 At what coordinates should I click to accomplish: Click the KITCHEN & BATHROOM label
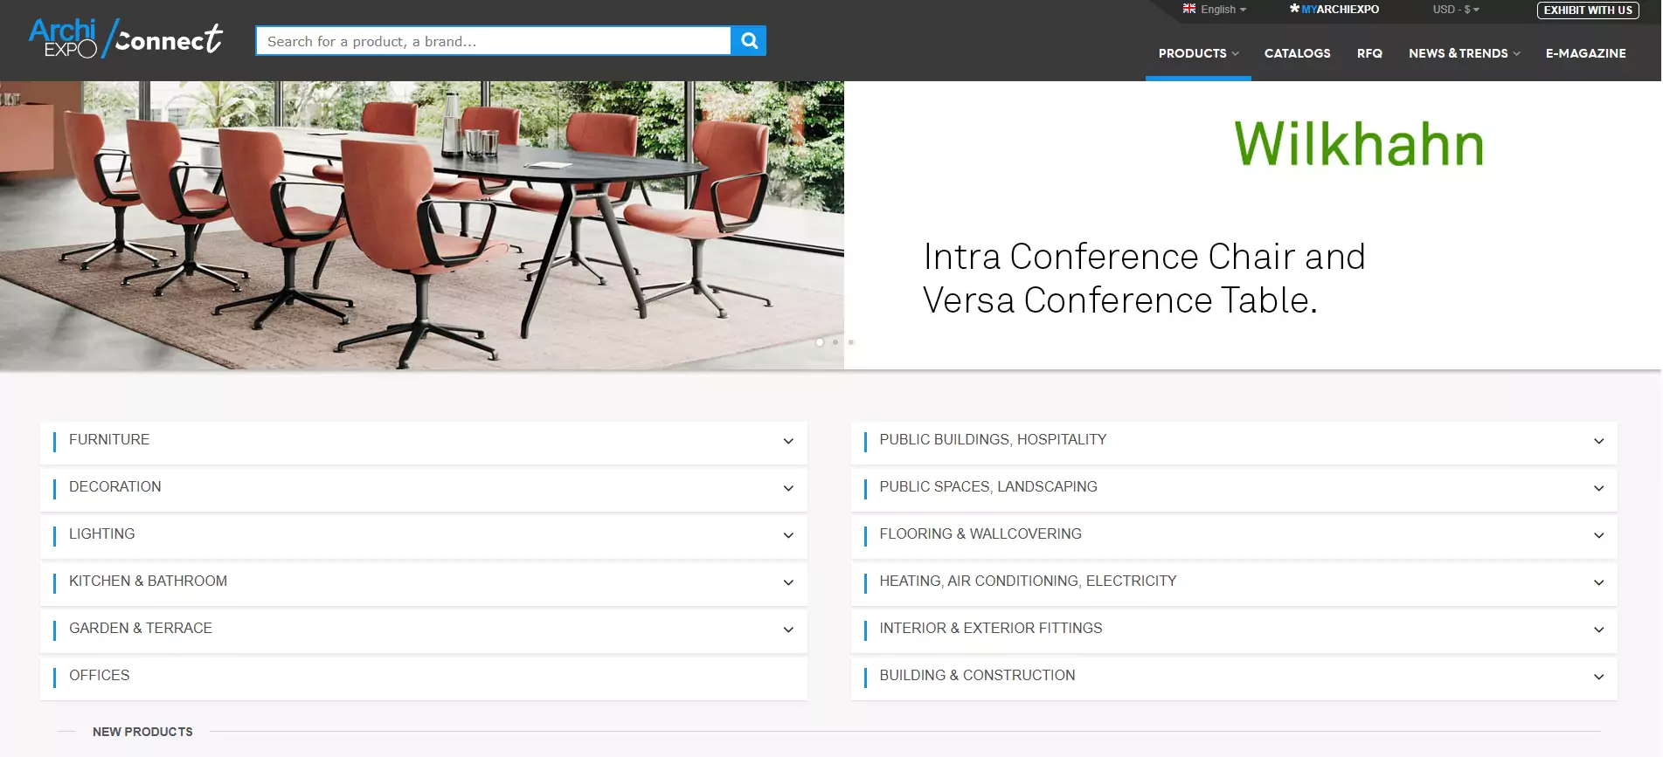148,581
